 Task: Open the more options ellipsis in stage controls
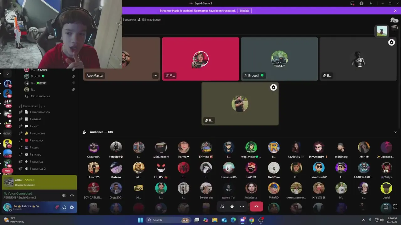coord(242,207)
